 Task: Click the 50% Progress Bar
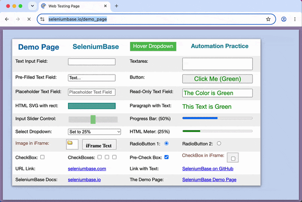[217, 118]
